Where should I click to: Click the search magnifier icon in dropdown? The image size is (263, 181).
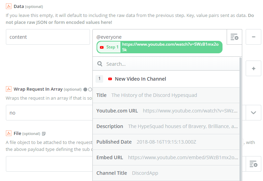click(100, 64)
